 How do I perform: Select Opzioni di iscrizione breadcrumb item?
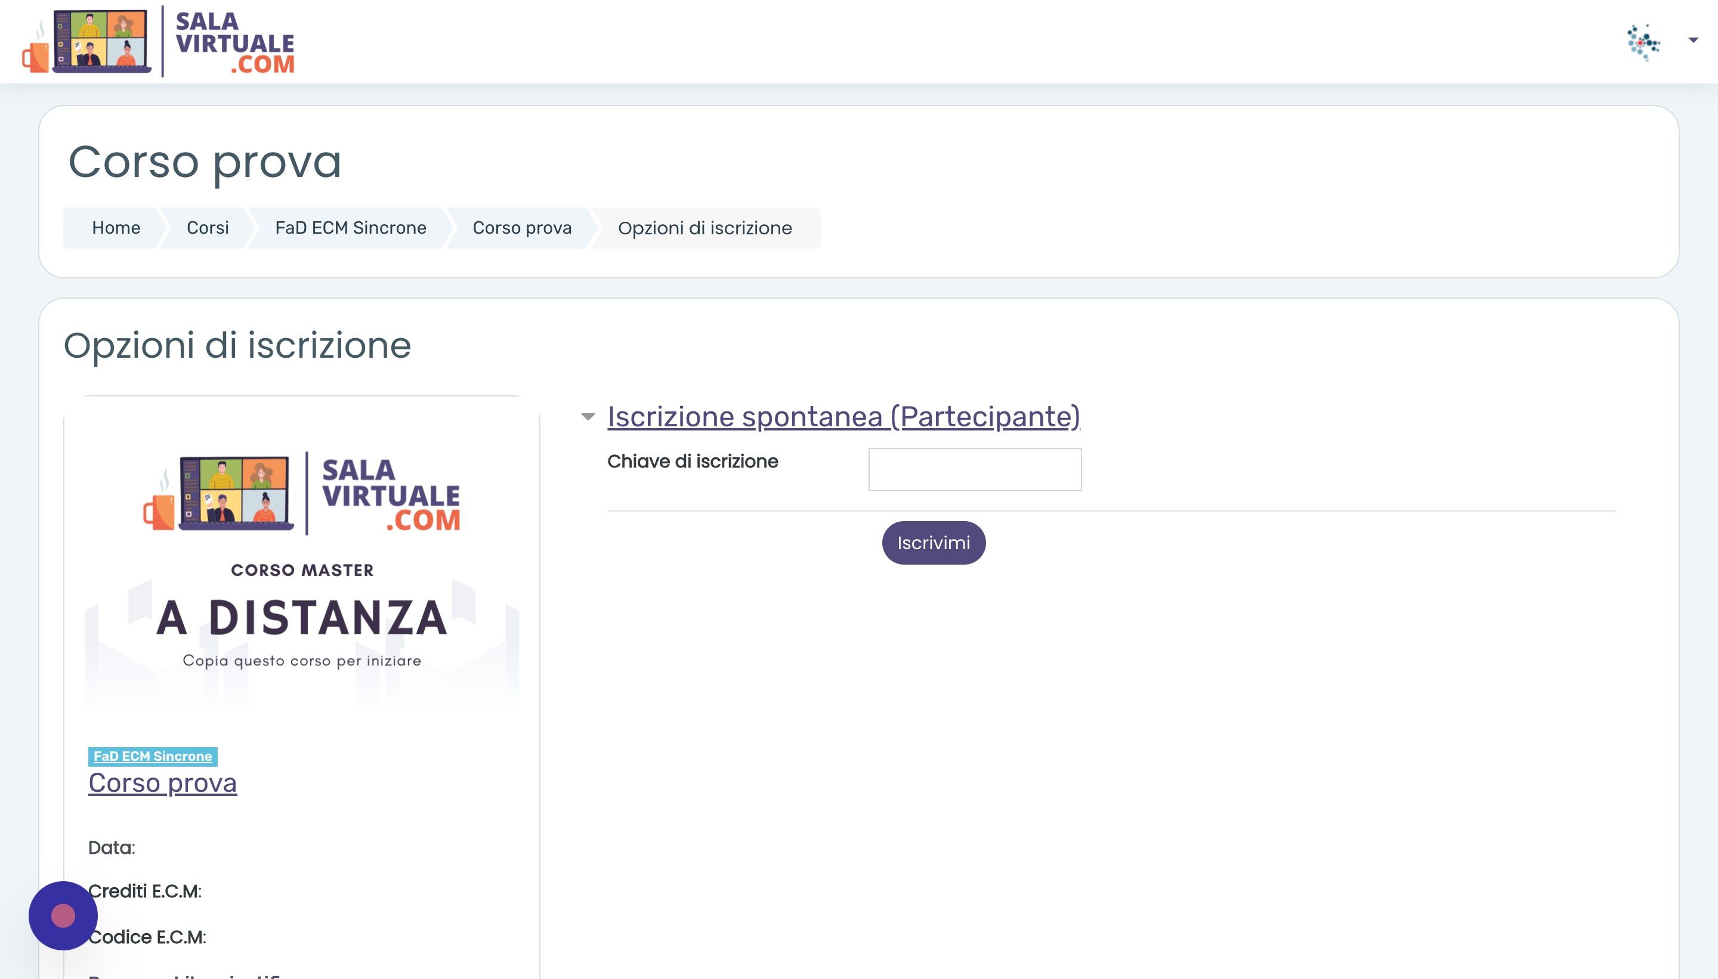tap(705, 228)
